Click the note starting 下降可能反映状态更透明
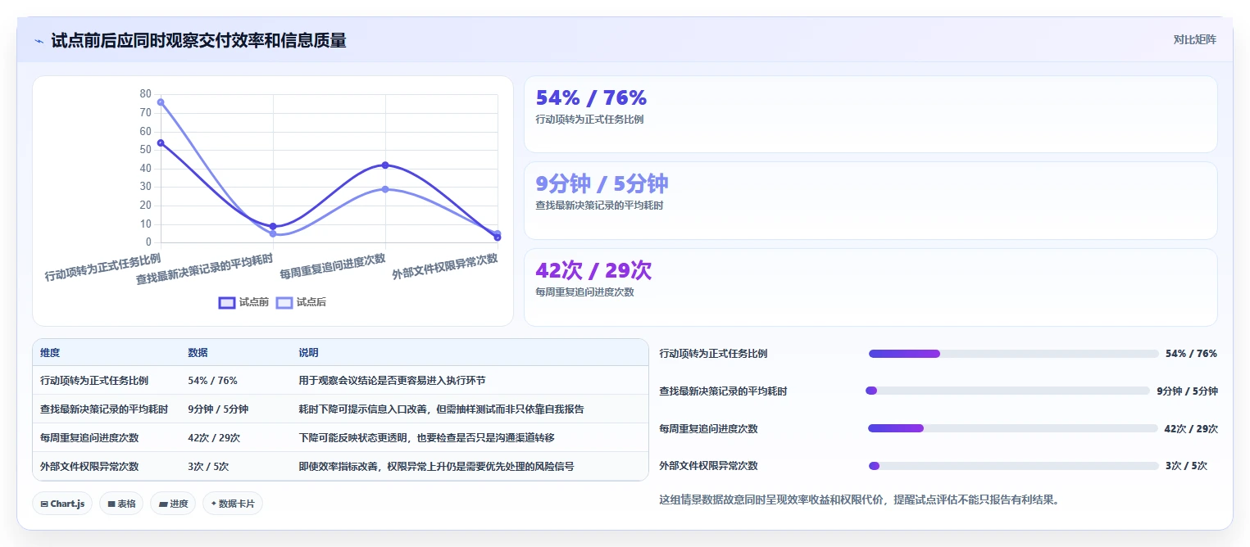 pos(426,438)
